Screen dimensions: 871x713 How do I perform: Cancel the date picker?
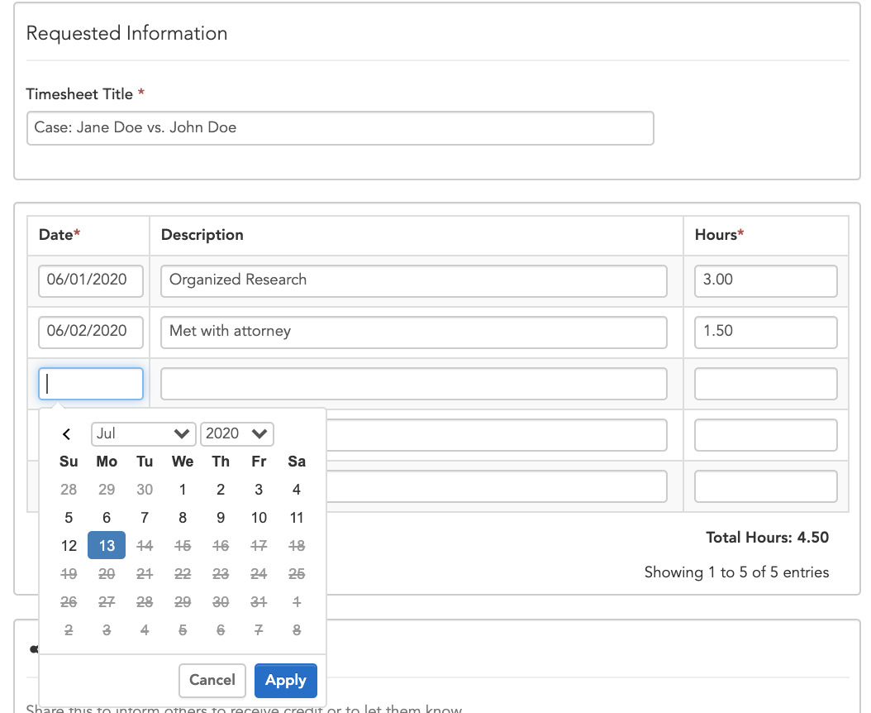pos(212,680)
